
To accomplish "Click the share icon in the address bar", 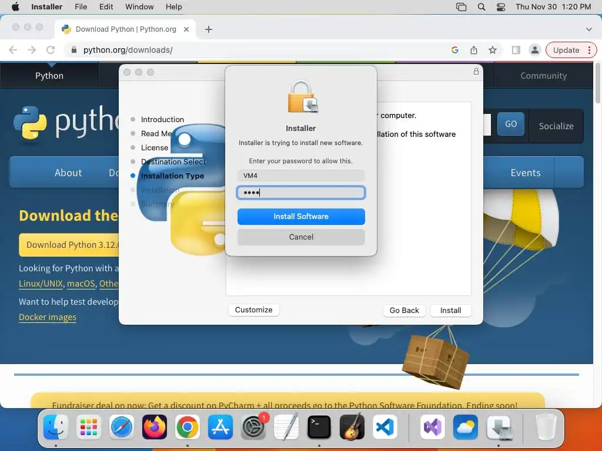I will click(x=474, y=50).
